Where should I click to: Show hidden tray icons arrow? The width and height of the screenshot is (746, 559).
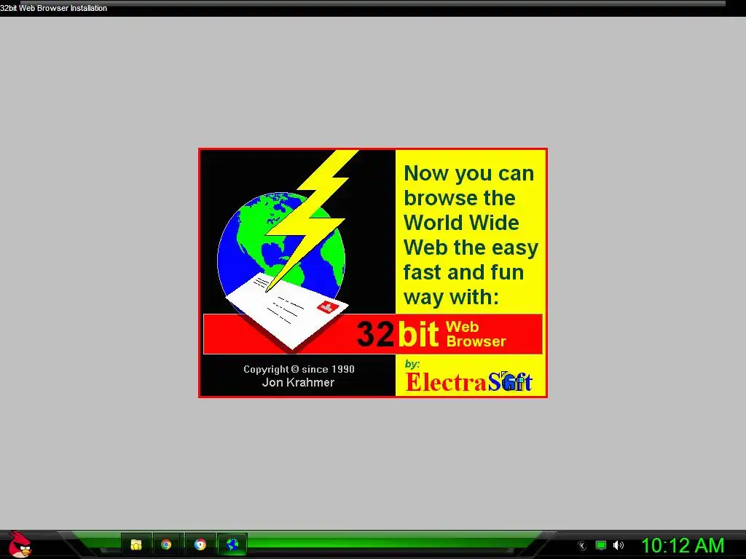coord(581,546)
